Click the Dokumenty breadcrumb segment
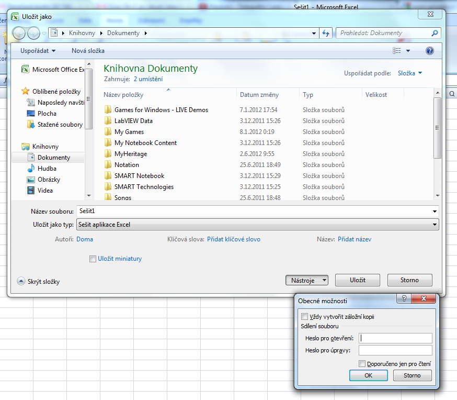The width and height of the screenshot is (457, 400). (x=123, y=33)
